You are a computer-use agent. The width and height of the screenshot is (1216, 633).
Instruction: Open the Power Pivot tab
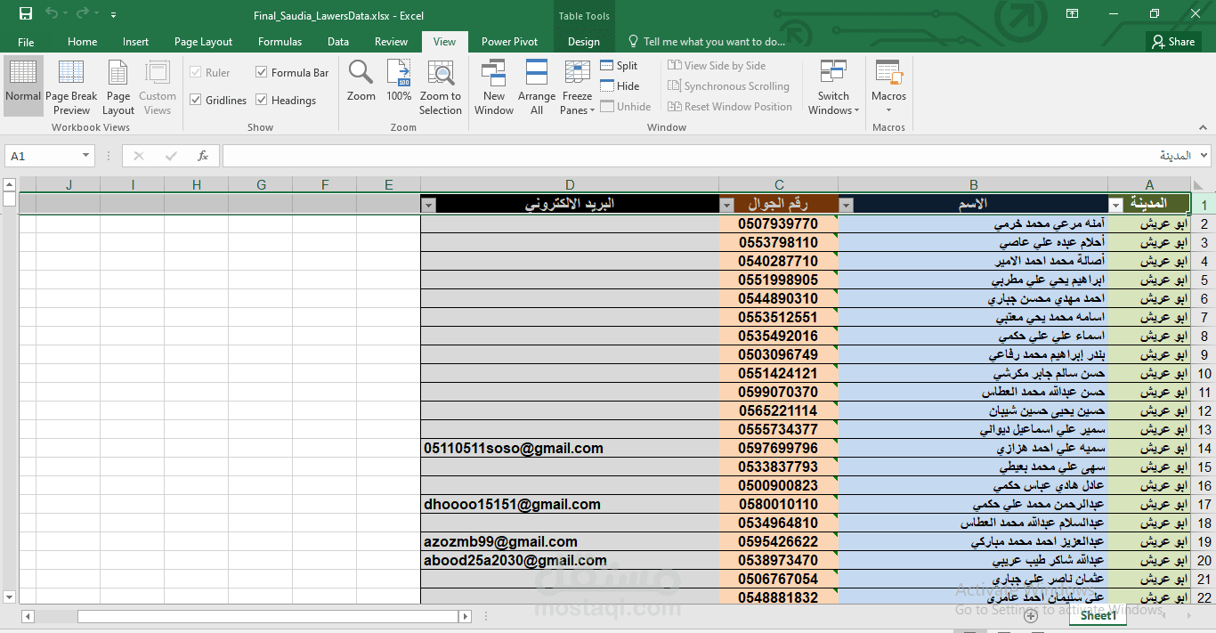click(509, 42)
